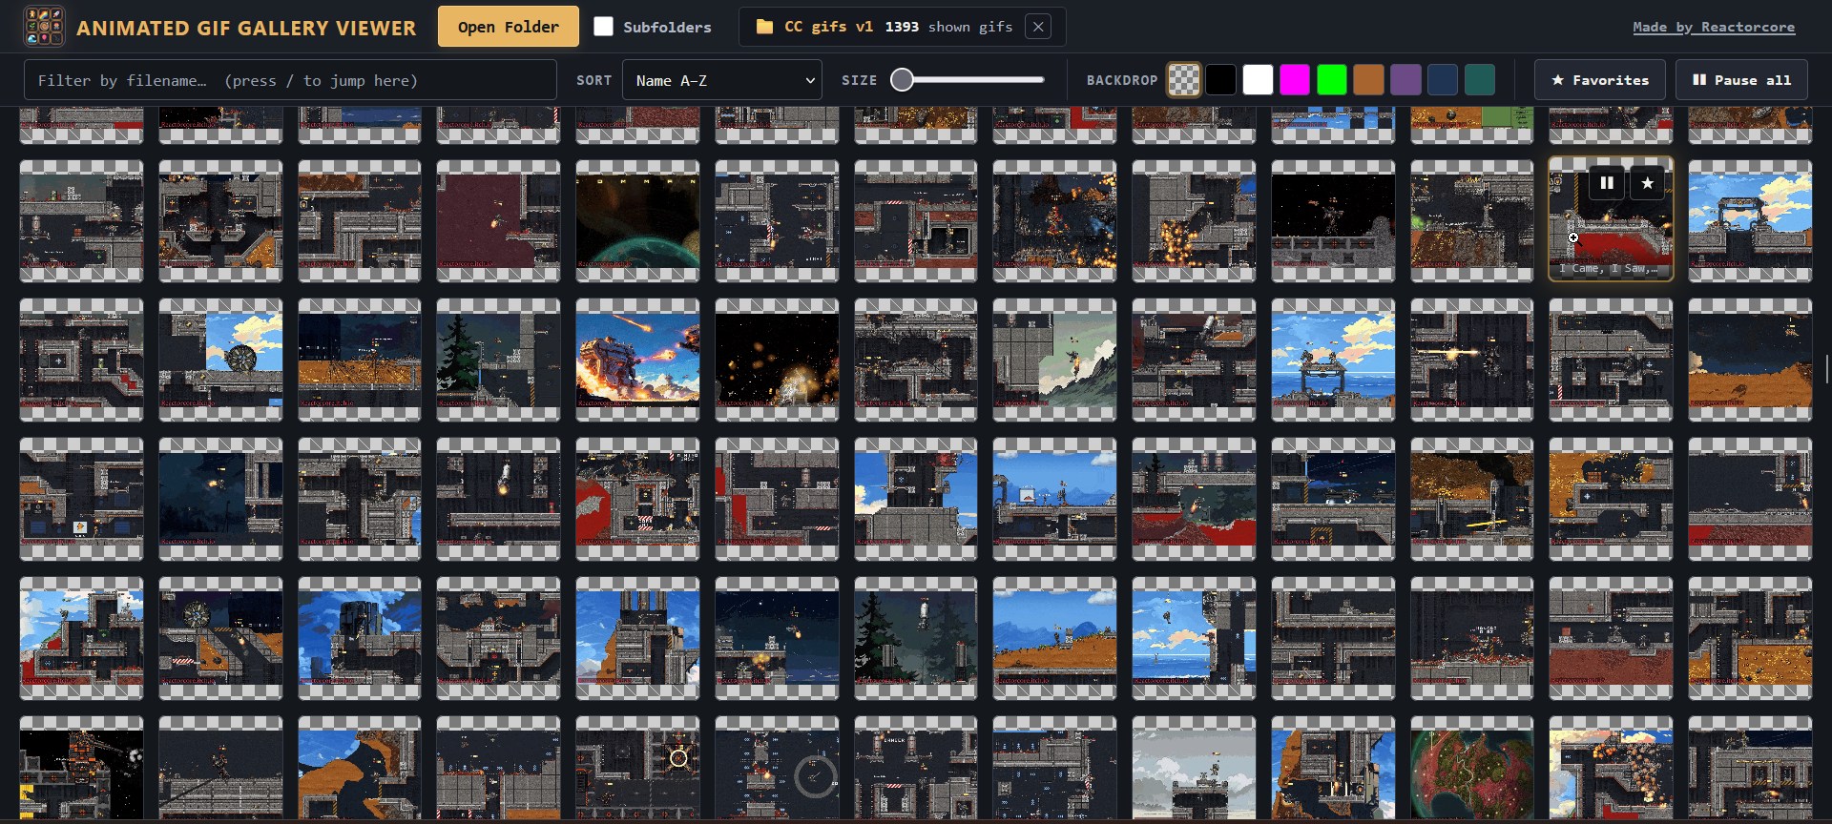The height and width of the screenshot is (824, 1832).
Task: Click the thumbnail Size slider handle
Action: tap(902, 80)
